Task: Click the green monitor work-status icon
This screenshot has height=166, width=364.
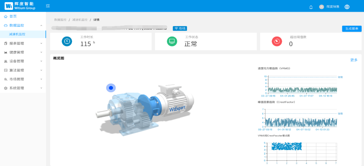Action: 172,42
